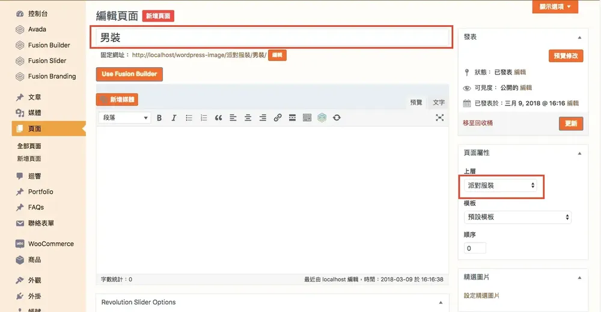Open the Fusion shortcode generator icon
The image size is (601, 312).
click(322, 118)
